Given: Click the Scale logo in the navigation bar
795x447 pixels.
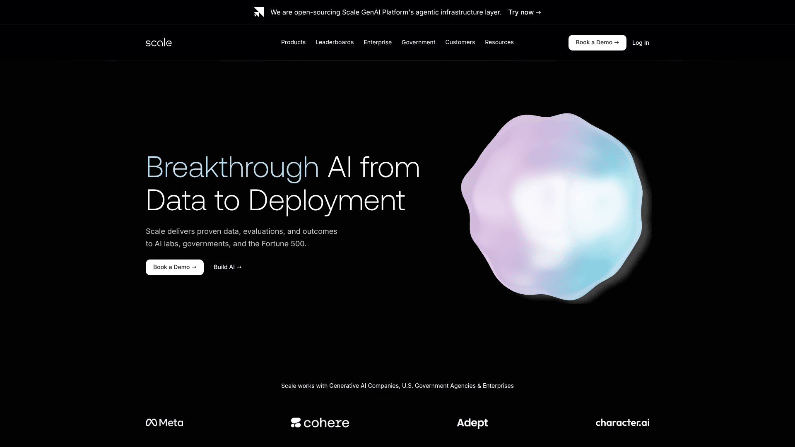Looking at the screenshot, I should click(158, 42).
